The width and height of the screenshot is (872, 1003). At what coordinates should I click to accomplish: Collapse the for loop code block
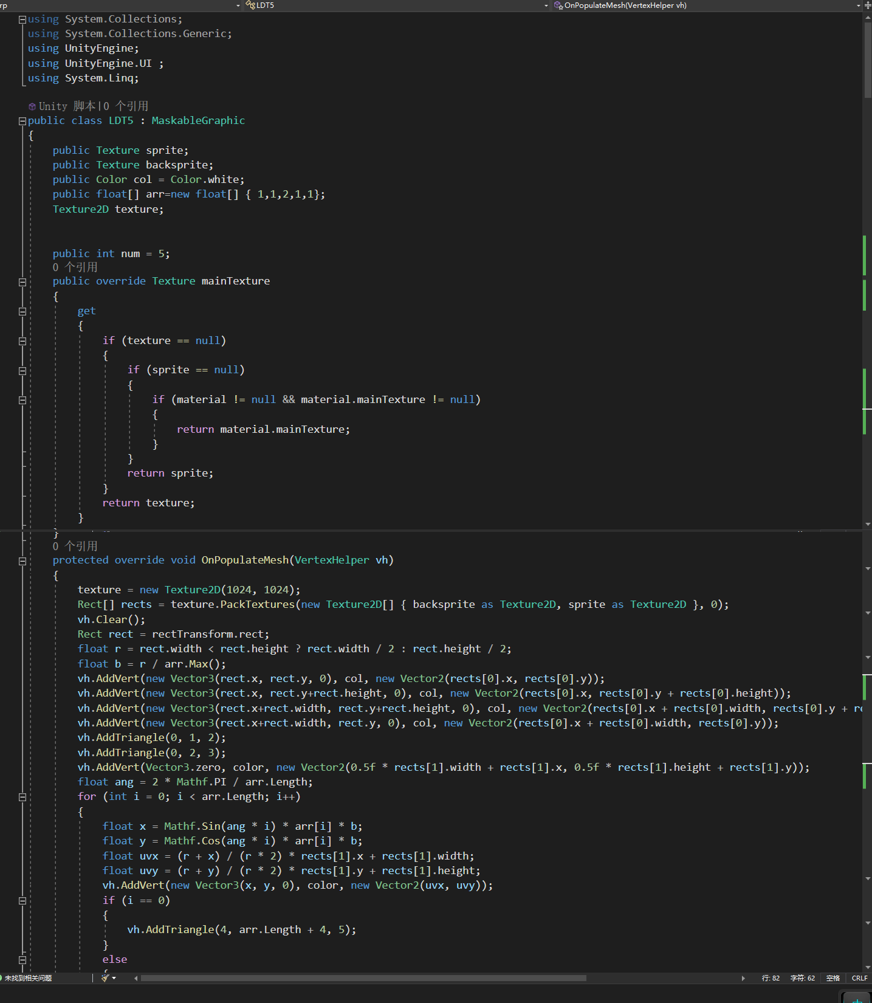[22, 797]
